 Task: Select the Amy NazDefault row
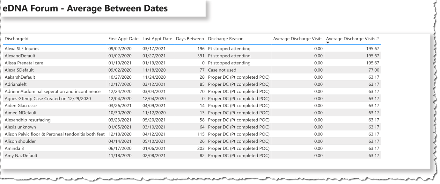pyautogui.click(x=21, y=155)
